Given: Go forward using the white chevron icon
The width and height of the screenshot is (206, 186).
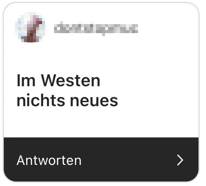Looking at the screenshot, I should click(180, 160).
